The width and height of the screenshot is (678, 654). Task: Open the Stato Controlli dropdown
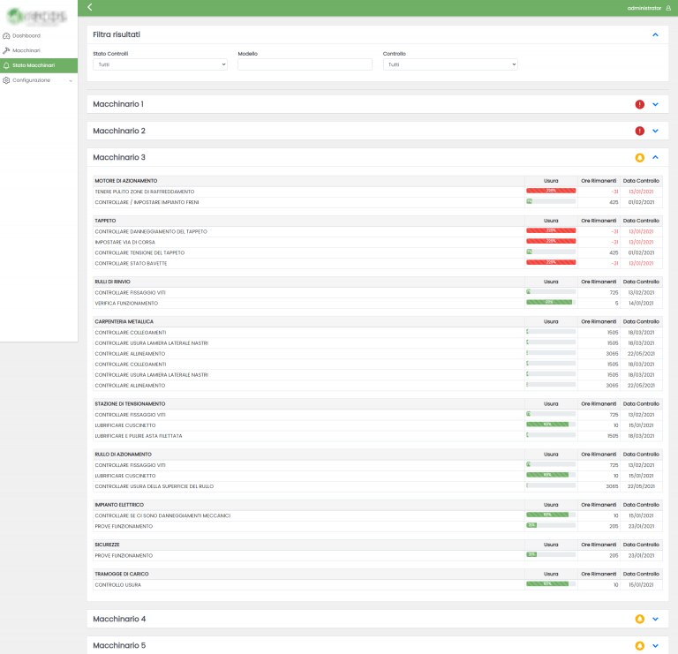pos(160,64)
